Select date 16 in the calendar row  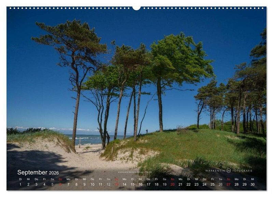141,184
